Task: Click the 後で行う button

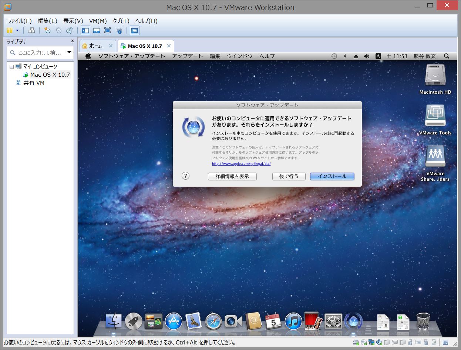Action: 289,176
